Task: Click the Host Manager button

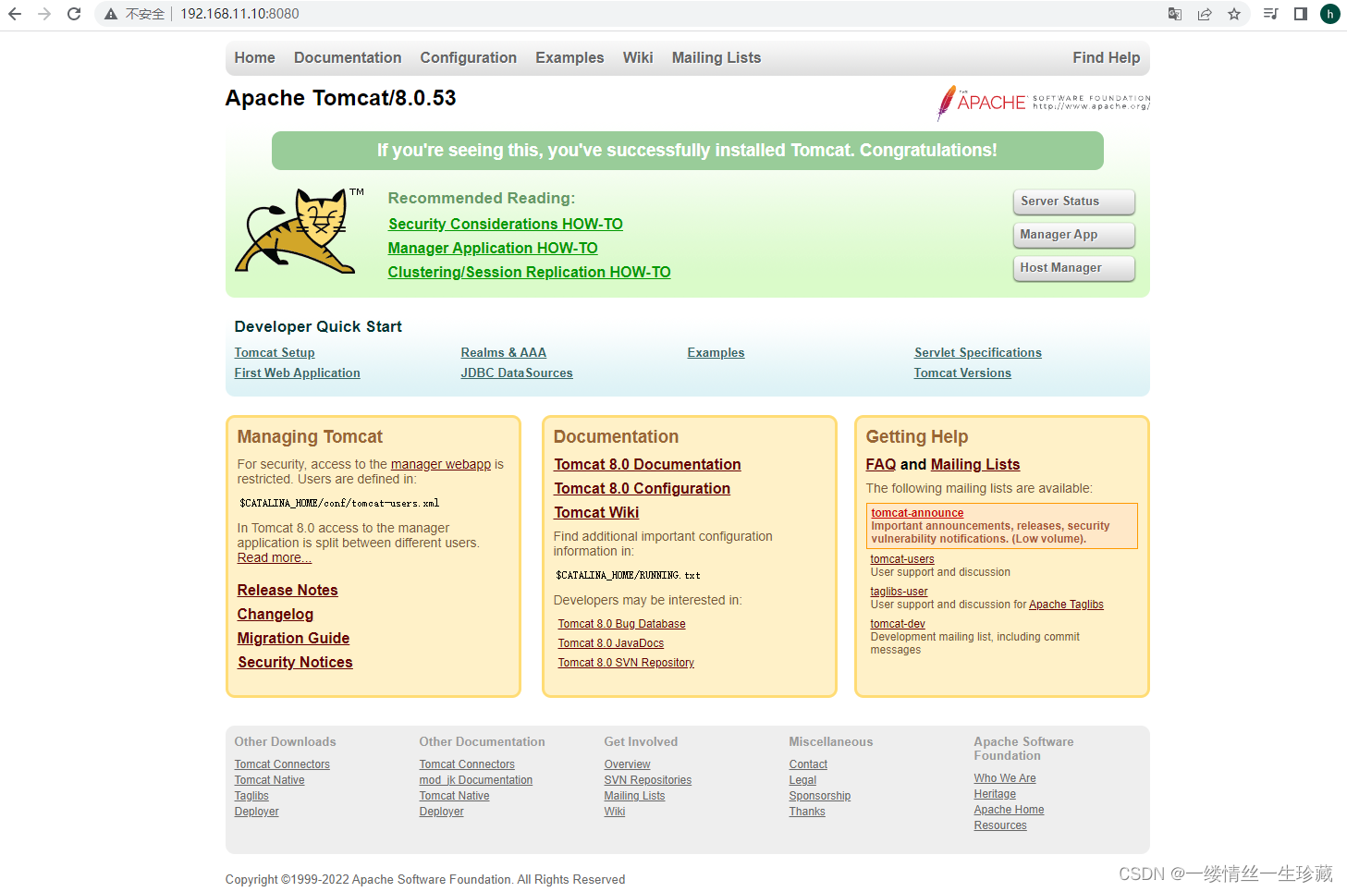Action: point(1073,268)
